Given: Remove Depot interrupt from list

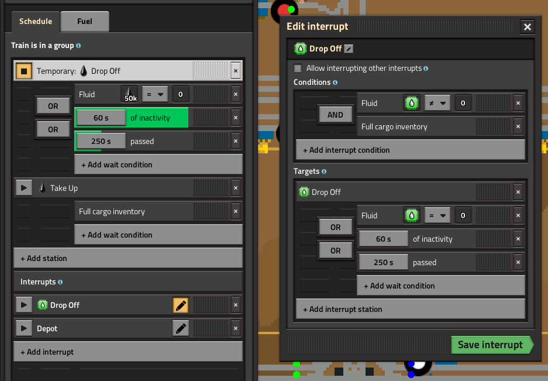Looking at the screenshot, I should tap(236, 328).
